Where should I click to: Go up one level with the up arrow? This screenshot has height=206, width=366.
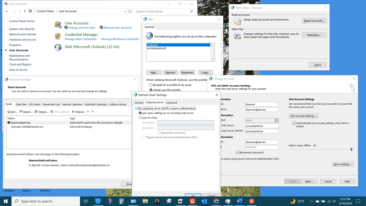point(25,11)
